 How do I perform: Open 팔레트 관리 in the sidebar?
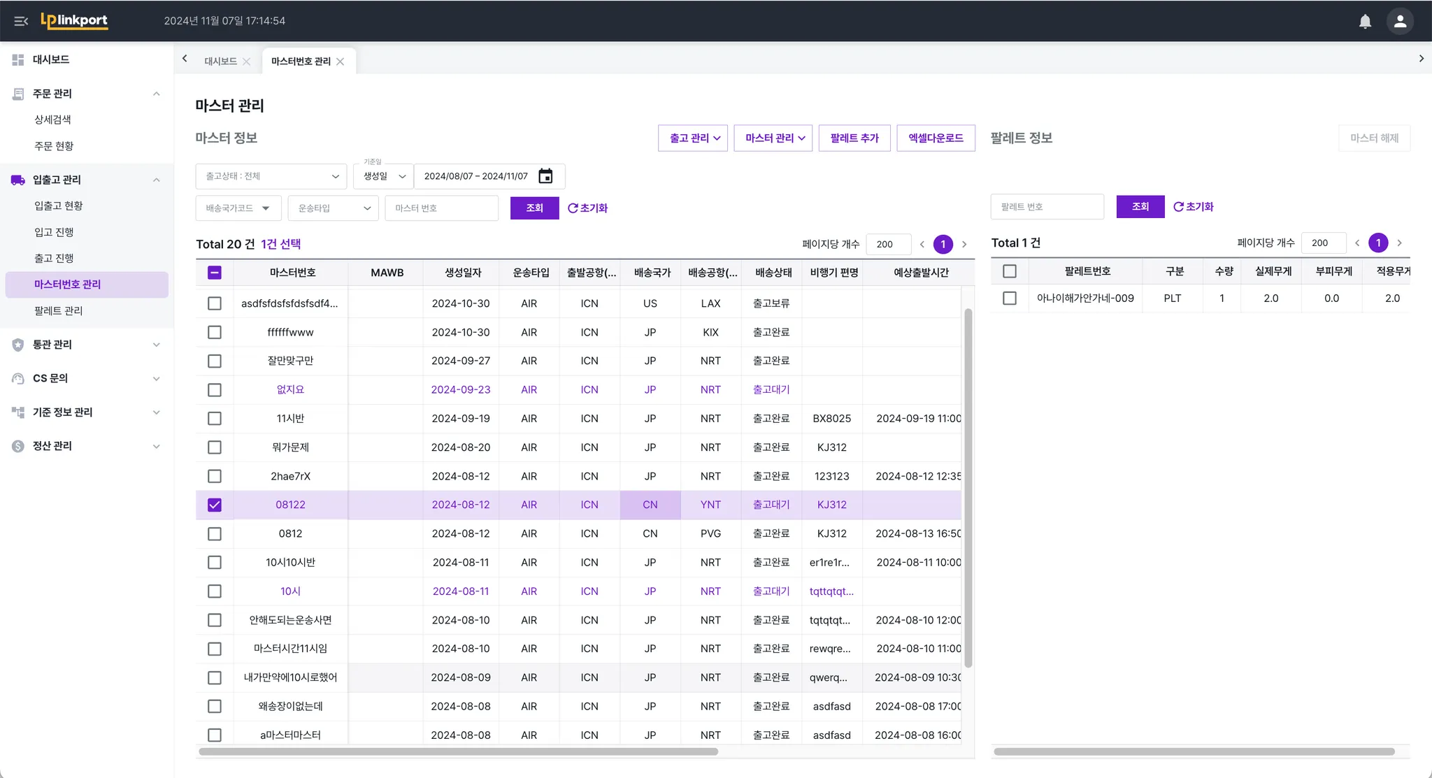59,310
